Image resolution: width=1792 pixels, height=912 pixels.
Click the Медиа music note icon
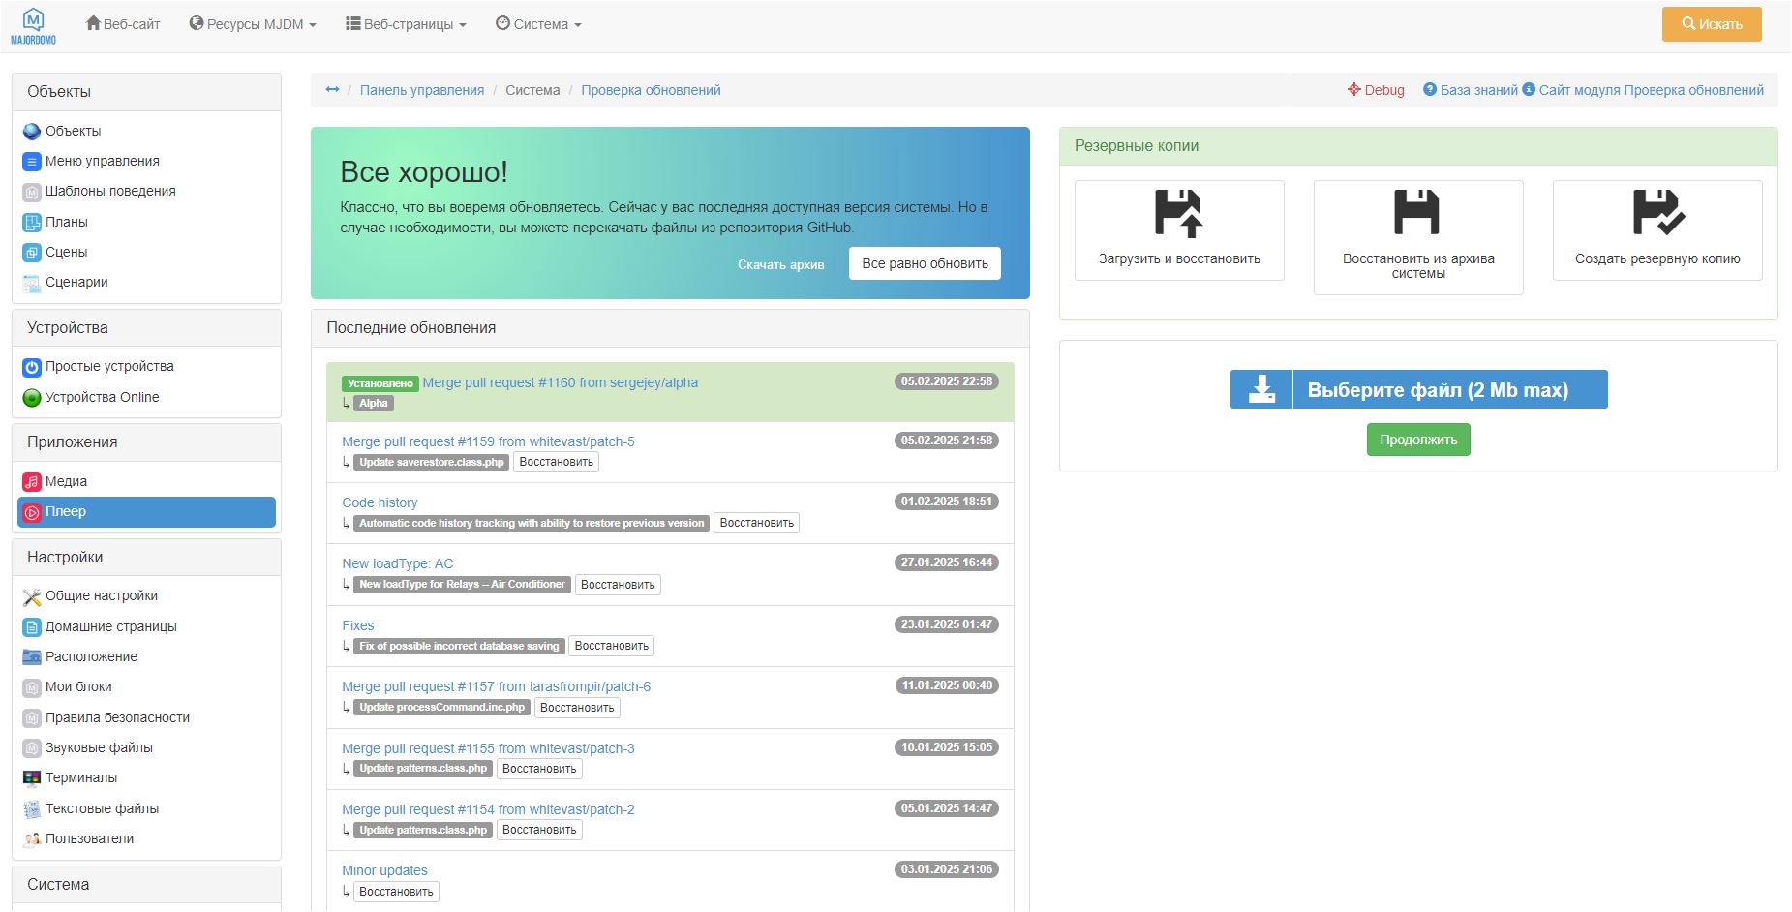(x=32, y=482)
